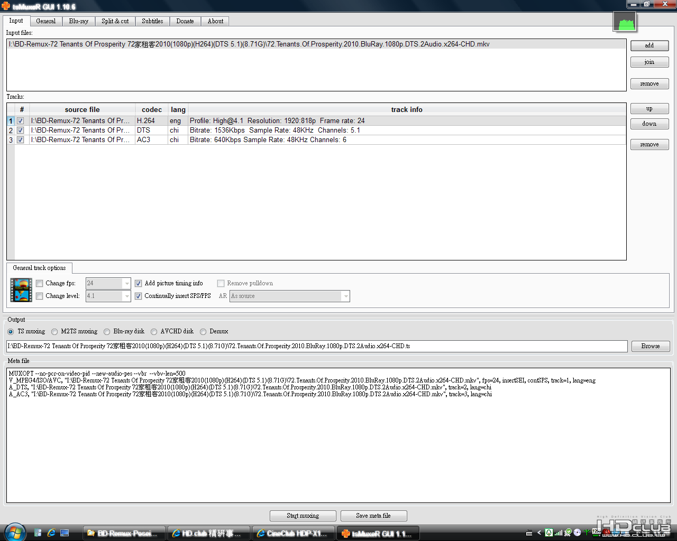The width and height of the screenshot is (677, 541).
Task: Click the signal strength bars tray icon
Action: [559, 533]
